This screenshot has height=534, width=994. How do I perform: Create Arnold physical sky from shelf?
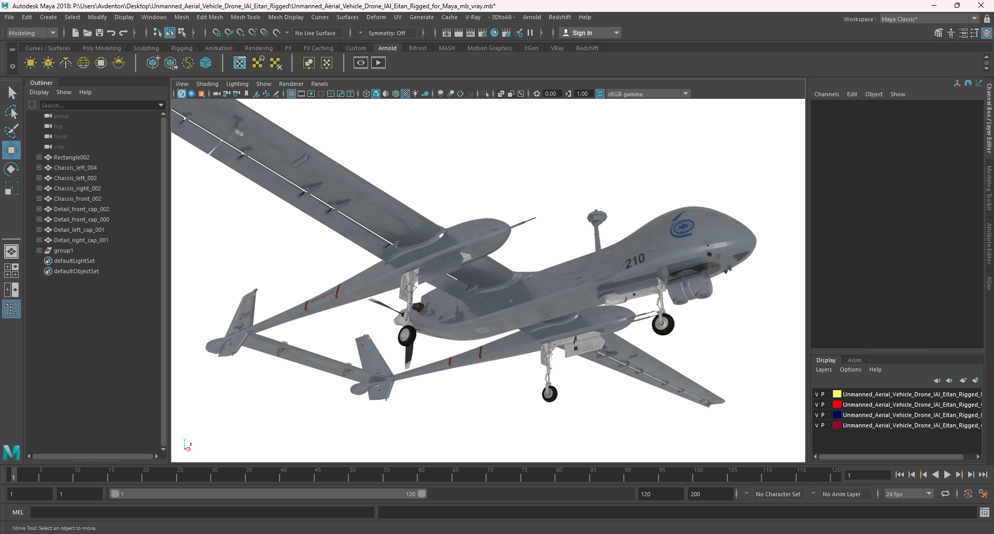119,63
